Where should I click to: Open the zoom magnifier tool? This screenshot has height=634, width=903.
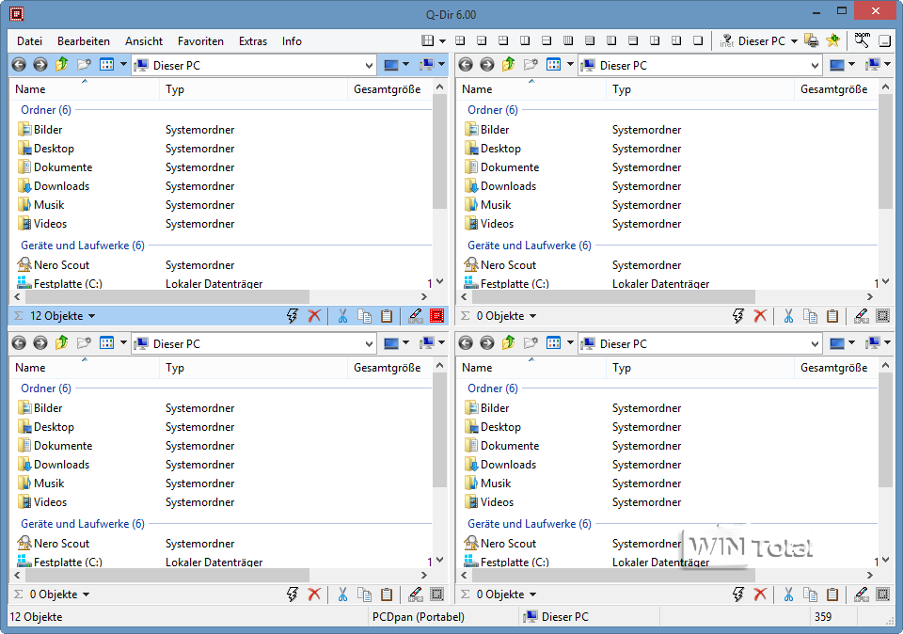coord(863,40)
